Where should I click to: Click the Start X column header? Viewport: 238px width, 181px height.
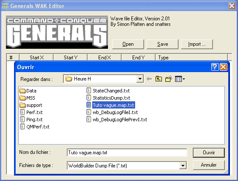point(37,58)
